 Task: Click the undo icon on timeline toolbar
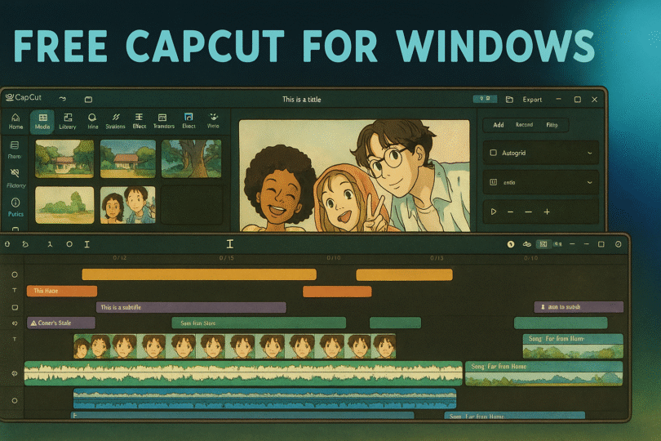click(25, 244)
